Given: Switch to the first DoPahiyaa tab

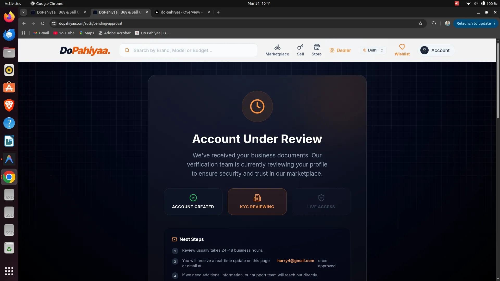Looking at the screenshot, I should point(58,12).
